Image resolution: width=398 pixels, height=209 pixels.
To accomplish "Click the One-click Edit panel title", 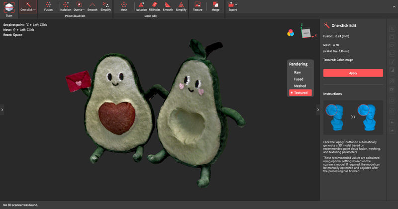I will (344, 25).
